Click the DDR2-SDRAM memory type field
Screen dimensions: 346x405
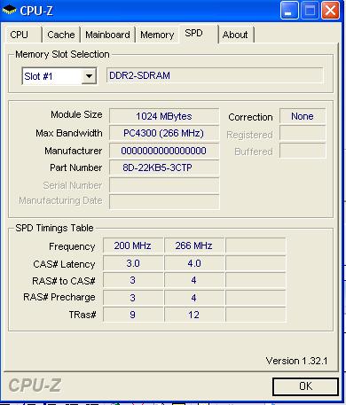(x=215, y=75)
